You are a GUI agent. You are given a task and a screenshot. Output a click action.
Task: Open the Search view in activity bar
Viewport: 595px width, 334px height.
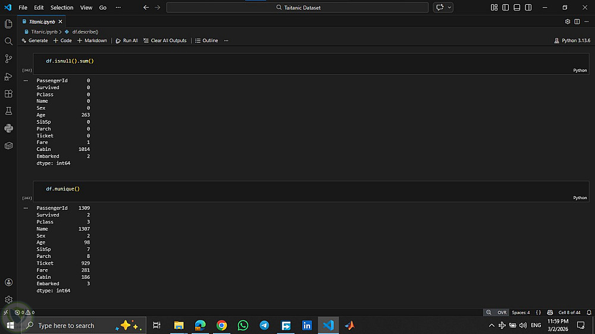pyautogui.click(x=8, y=41)
